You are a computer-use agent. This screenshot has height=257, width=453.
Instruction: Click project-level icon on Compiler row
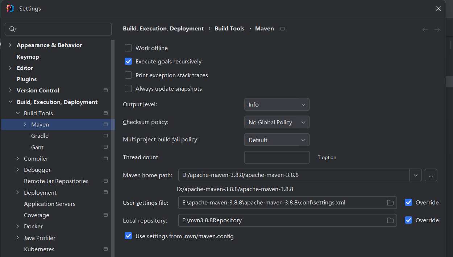(x=105, y=158)
